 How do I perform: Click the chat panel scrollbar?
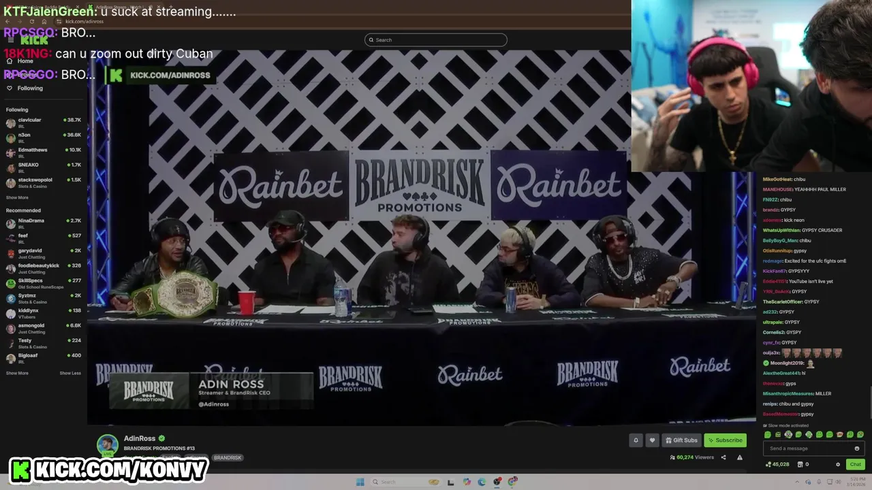pos(869,402)
